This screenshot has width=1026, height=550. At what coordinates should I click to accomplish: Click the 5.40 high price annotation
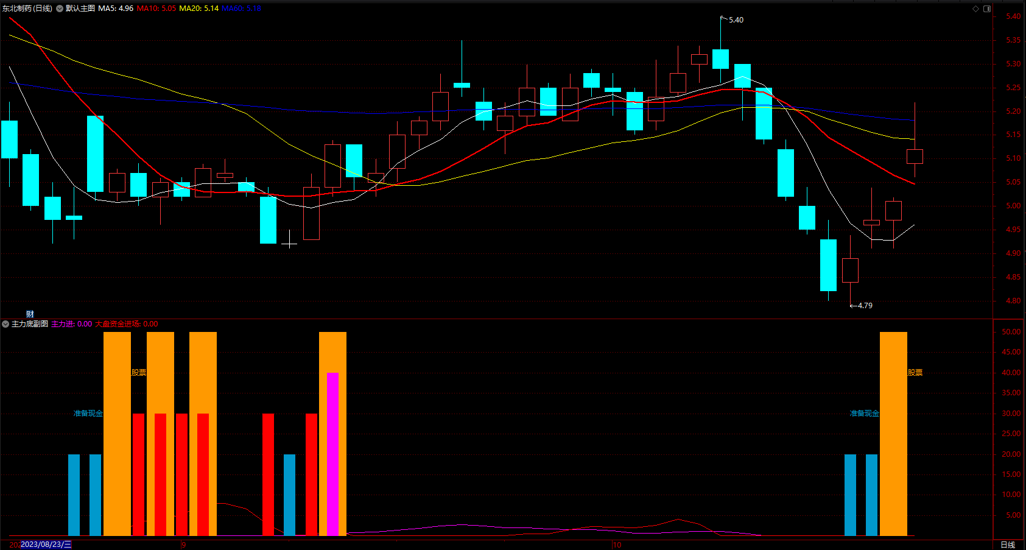point(736,20)
